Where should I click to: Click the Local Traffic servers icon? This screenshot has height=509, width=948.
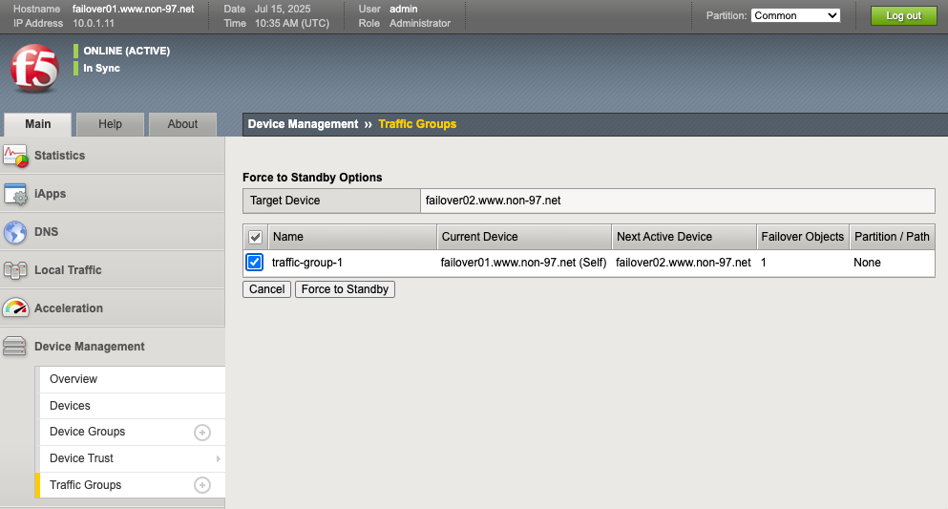click(x=15, y=270)
